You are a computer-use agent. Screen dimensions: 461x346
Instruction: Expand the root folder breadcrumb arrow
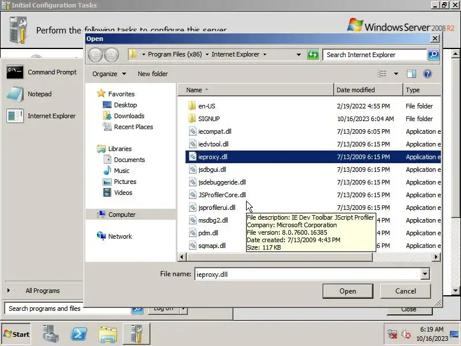tap(143, 55)
